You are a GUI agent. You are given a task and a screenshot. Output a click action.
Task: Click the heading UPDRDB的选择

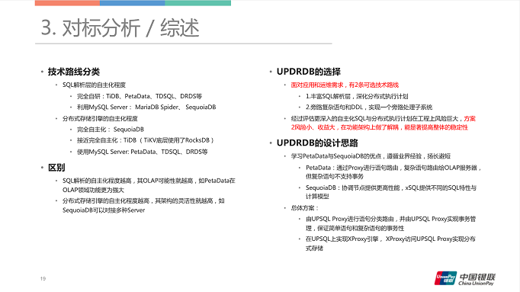309,72
